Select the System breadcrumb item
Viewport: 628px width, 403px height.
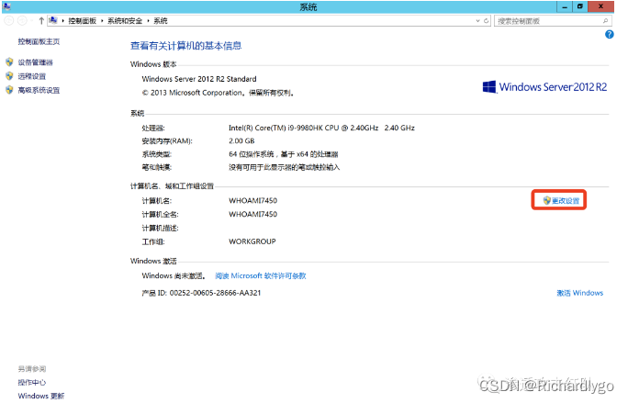tap(160, 21)
